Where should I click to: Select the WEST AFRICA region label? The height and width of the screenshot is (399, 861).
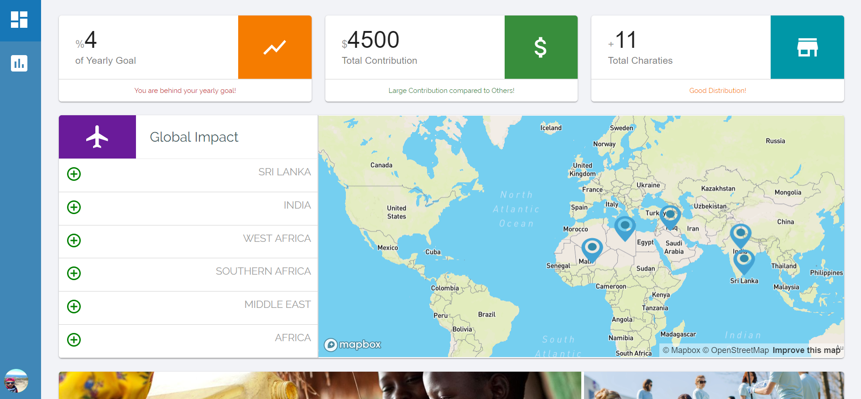click(x=277, y=239)
